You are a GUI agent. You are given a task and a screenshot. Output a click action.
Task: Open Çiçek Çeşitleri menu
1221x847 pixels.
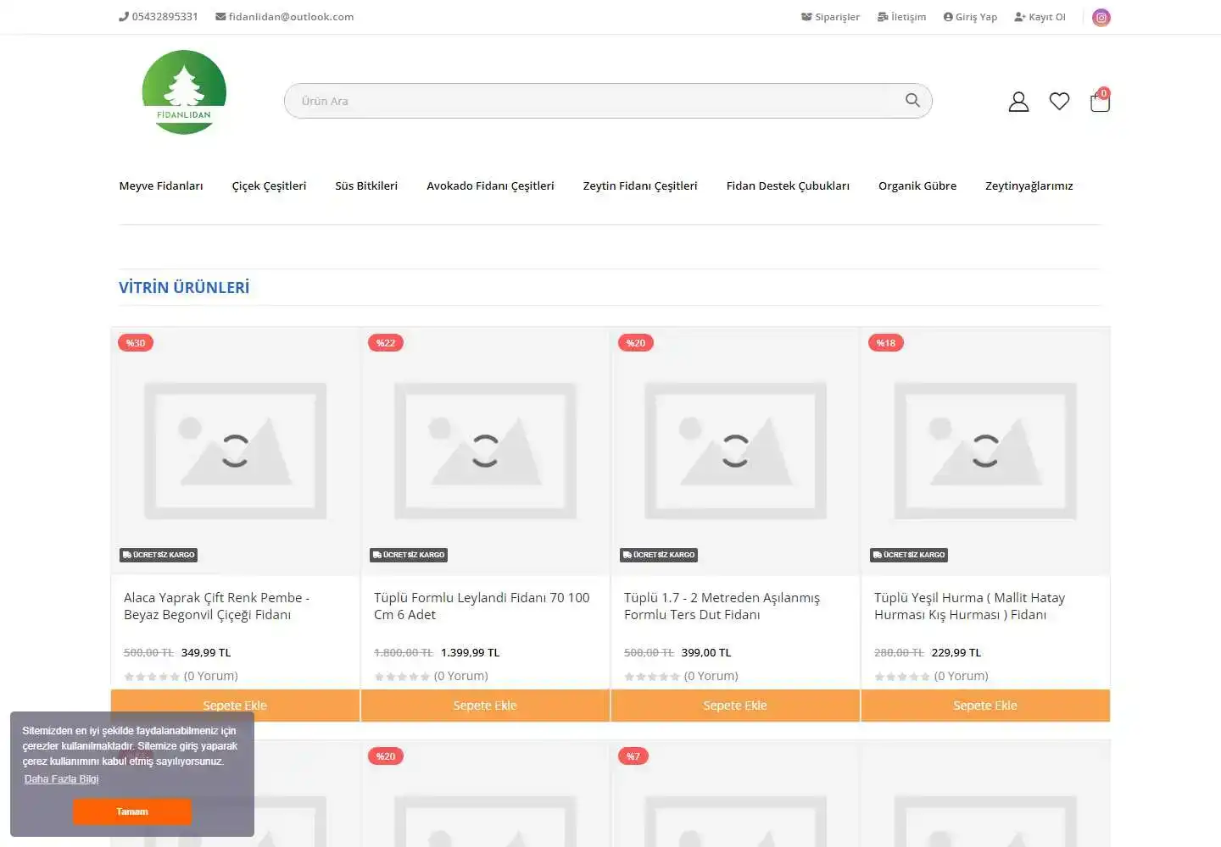pos(269,185)
